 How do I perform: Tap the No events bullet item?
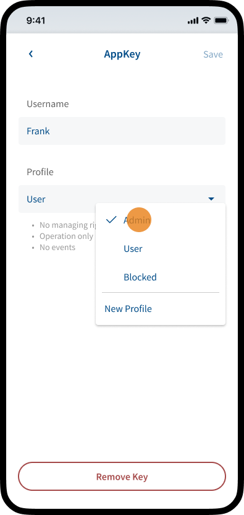[57, 248]
